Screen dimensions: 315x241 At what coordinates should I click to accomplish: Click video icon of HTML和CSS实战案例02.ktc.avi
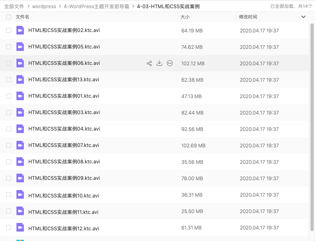tap(20, 30)
